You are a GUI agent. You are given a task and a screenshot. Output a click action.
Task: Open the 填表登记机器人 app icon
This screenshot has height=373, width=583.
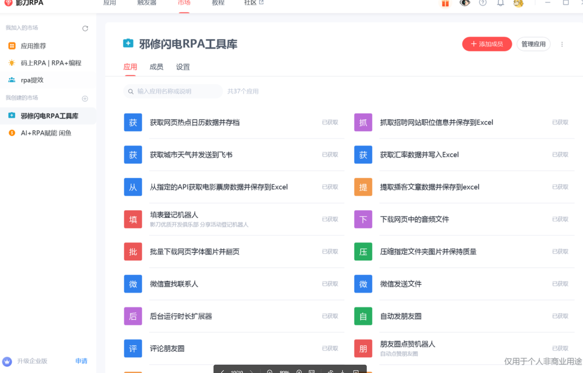133,219
